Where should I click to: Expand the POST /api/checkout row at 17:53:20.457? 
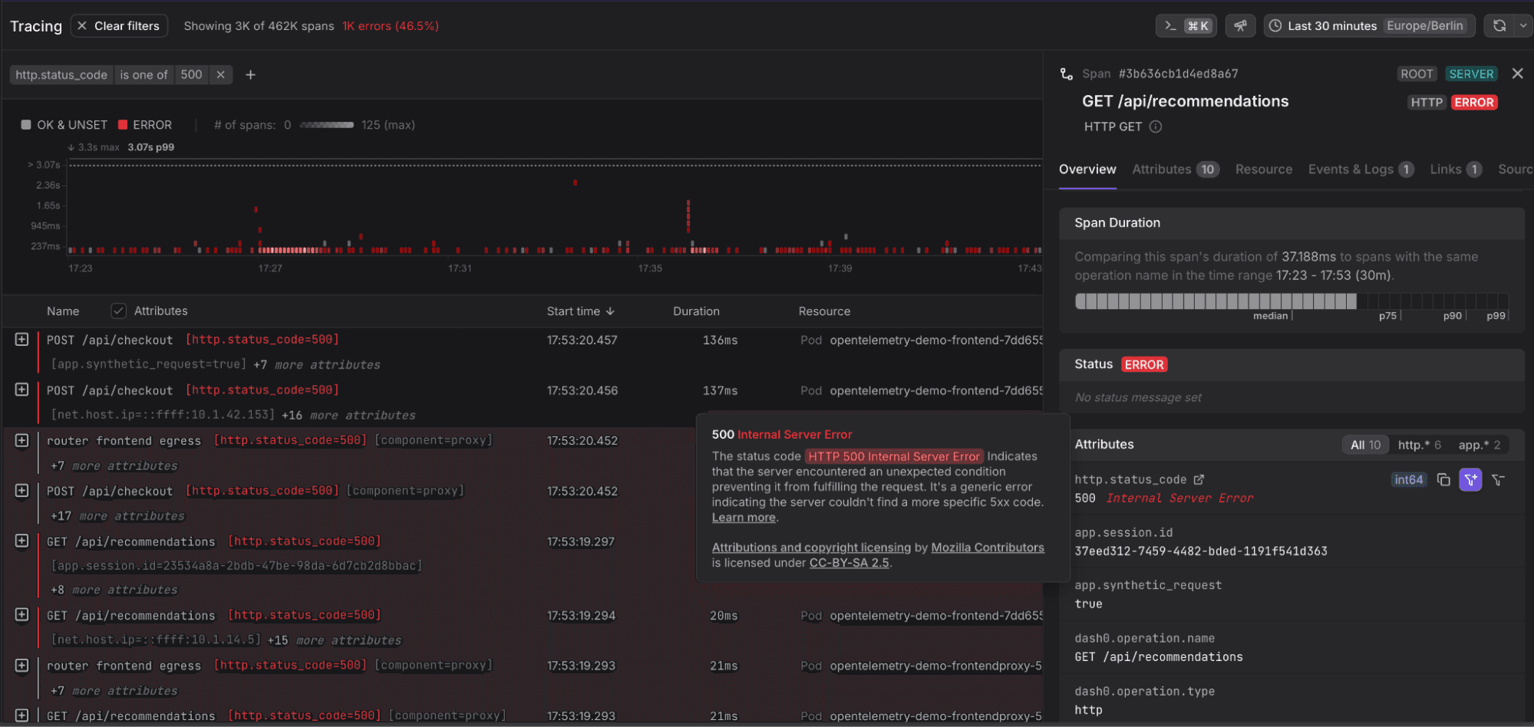pos(22,339)
